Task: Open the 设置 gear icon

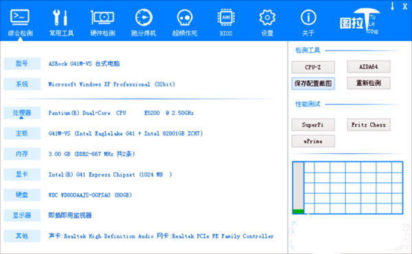Action: 267,18
